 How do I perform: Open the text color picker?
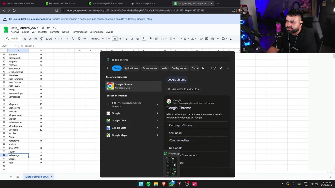[x=143, y=39]
